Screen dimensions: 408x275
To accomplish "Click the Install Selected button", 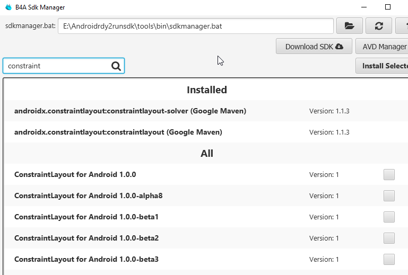I will (x=383, y=66).
